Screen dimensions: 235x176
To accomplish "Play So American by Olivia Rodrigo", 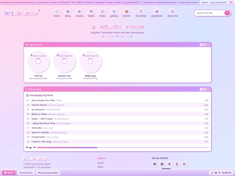I will (117, 110).
